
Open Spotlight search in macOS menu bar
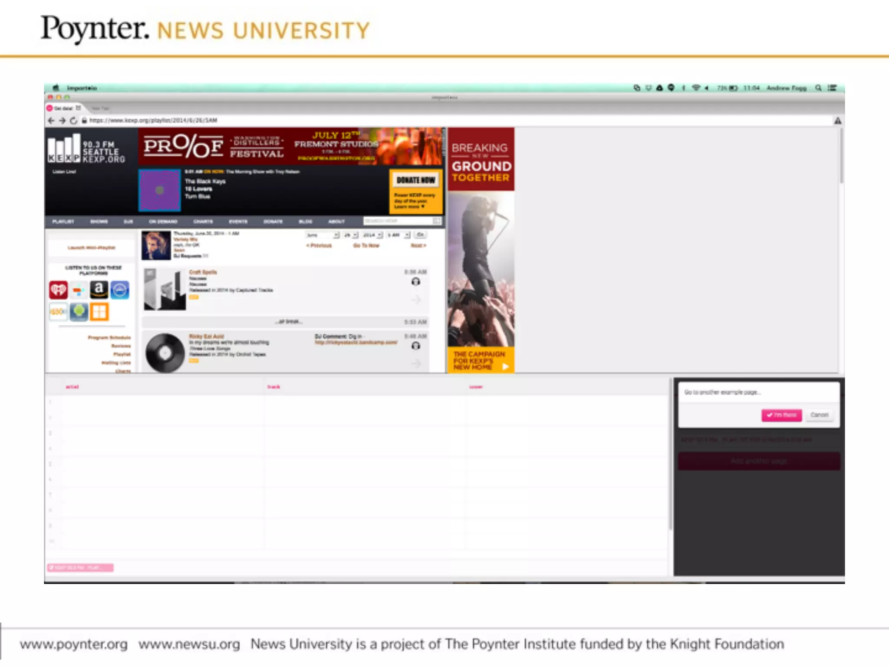(x=818, y=88)
